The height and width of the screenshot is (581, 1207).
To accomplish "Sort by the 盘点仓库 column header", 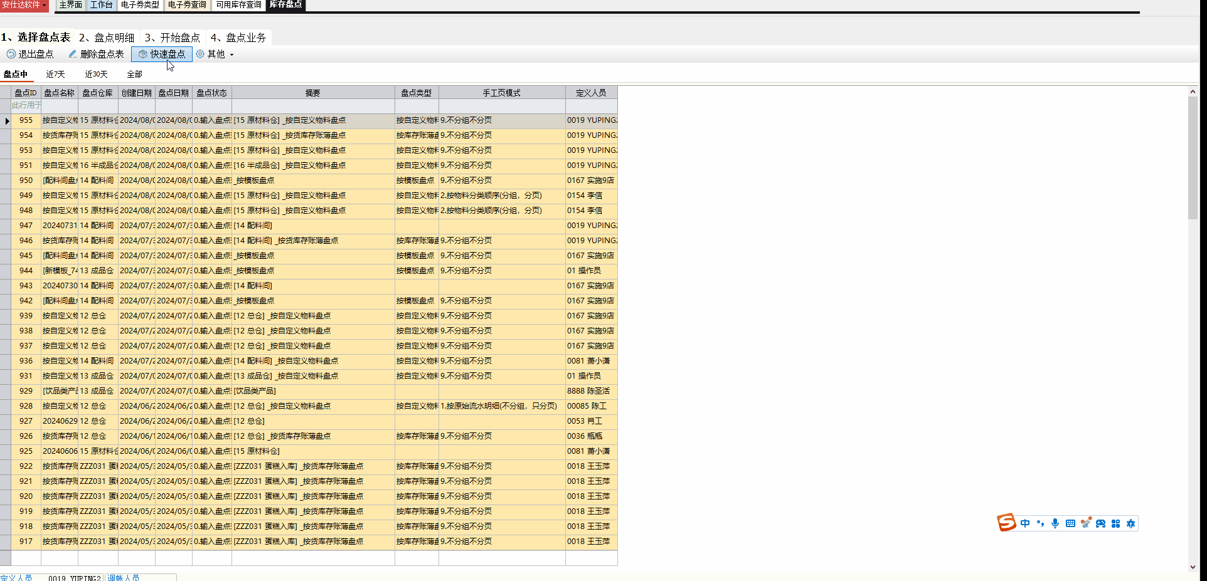I will click(98, 93).
